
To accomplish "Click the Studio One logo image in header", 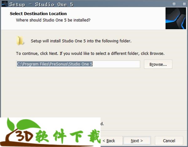I will [x=176, y=18].
